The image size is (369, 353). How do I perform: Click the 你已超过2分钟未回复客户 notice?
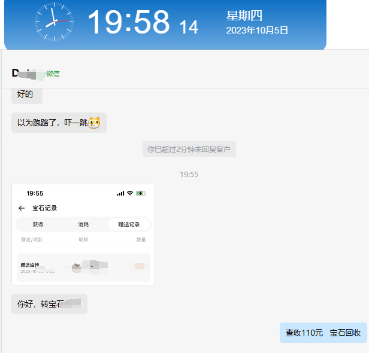point(189,149)
